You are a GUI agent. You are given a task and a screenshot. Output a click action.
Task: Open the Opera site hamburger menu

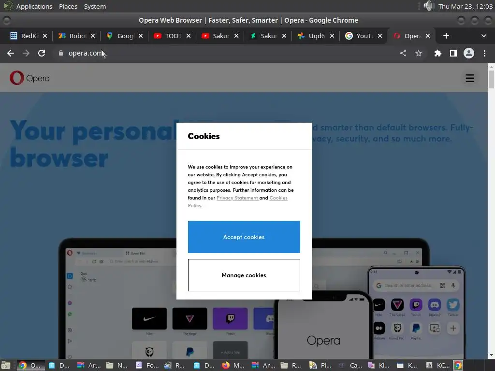(x=470, y=78)
